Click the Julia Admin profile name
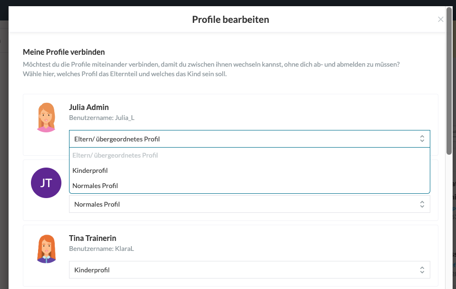This screenshot has height=289, width=456. click(89, 107)
